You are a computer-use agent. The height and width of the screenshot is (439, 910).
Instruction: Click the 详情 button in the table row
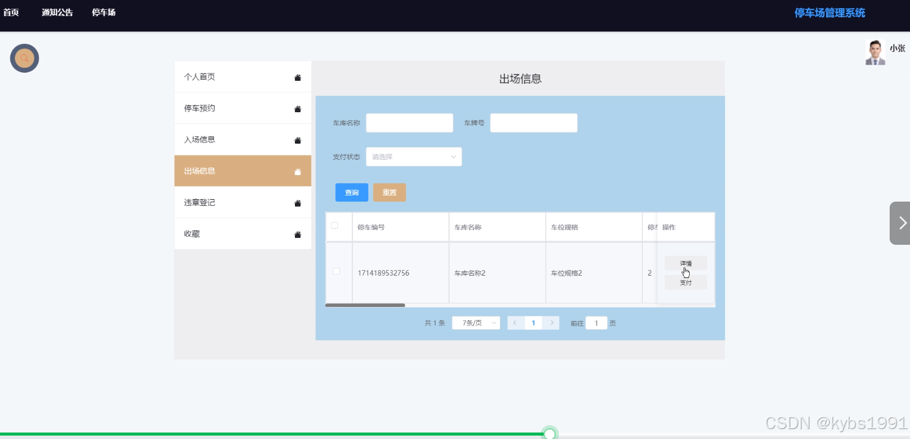pos(685,263)
